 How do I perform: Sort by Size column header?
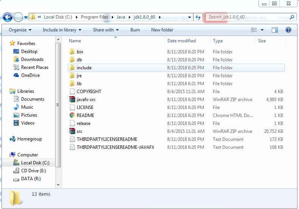pyautogui.click(x=262, y=41)
